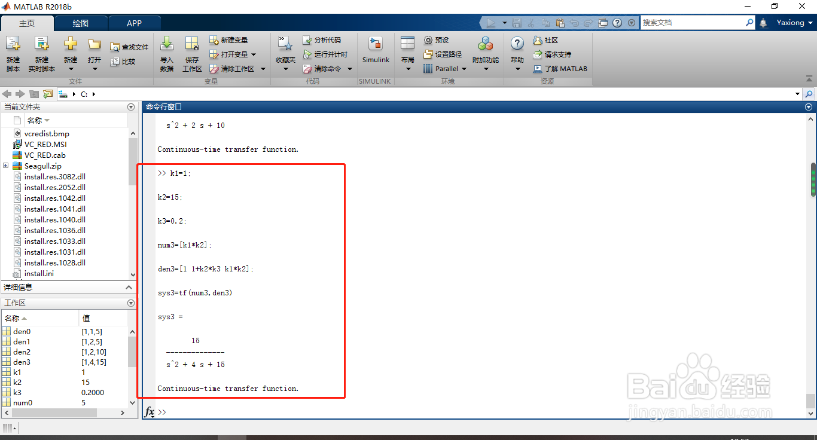Open 设置路径 set path dialog
The height and width of the screenshot is (440, 817).
(x=443, y=54)
